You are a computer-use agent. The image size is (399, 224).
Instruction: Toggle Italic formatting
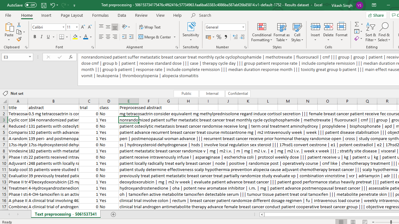(42, 37)
